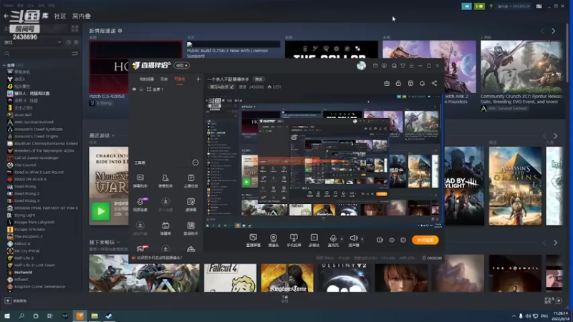Viewport: 573px width, 322px height.
Task: Open Steam from Windows taskbar
Action: 109,316
